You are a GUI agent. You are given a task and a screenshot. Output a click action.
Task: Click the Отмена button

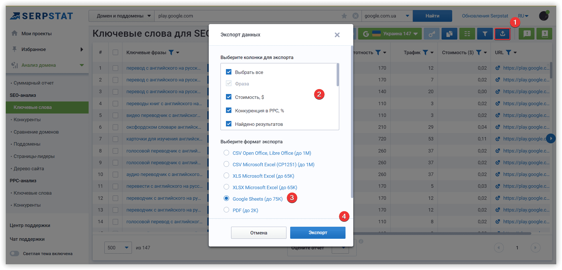pos(259,233)
